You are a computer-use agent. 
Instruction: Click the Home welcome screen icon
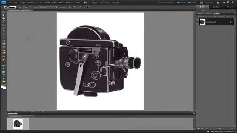point(218,3)
